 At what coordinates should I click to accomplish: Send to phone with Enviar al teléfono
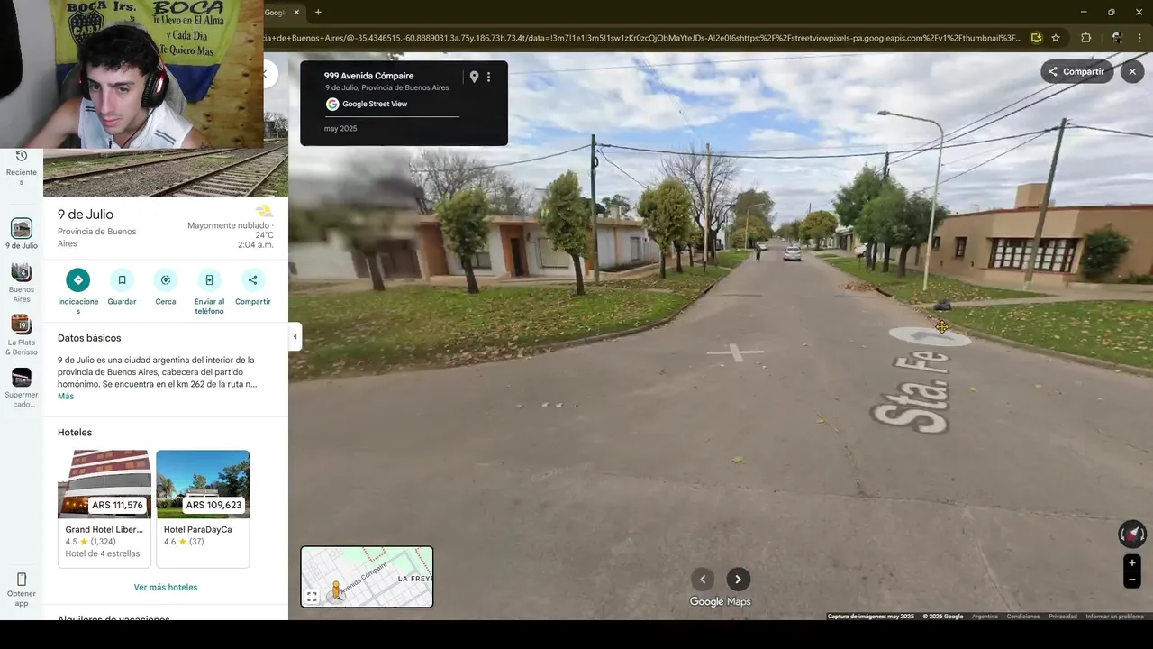pyautogui.click(x=209, y=280)
